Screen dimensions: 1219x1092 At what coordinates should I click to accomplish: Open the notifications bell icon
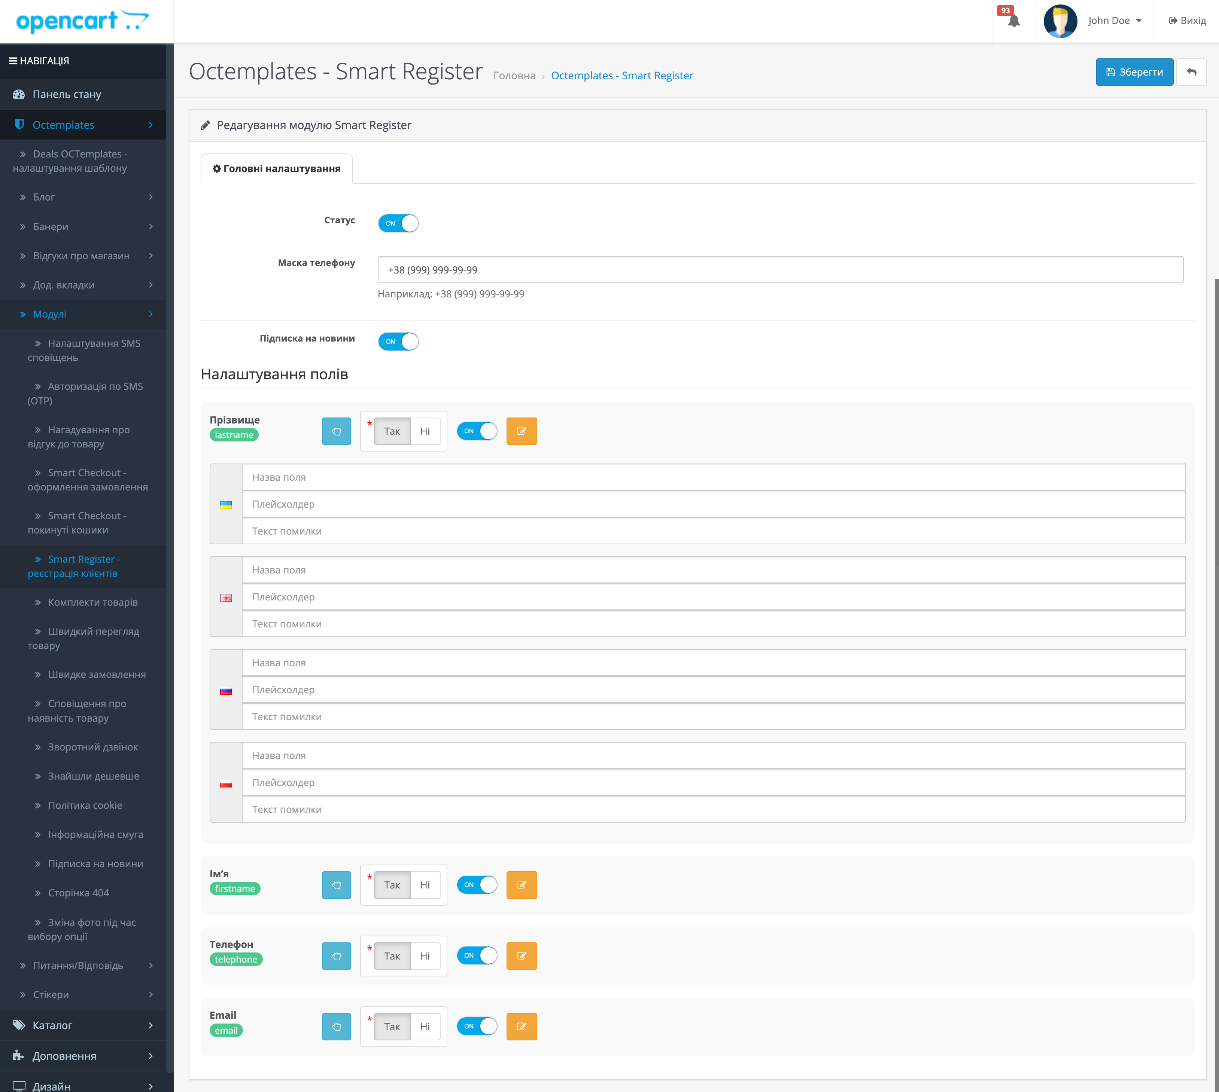point(1013,21)
